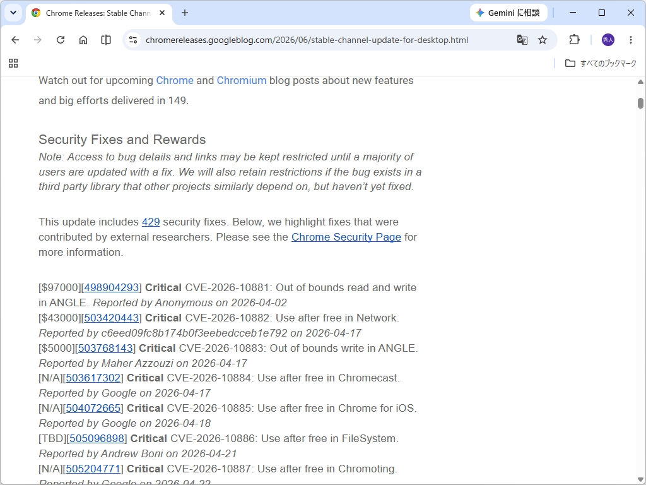This screenshot has height=485, width=646.
Task: Open bug 505096898 link
Action: click(x=97, y=438)
